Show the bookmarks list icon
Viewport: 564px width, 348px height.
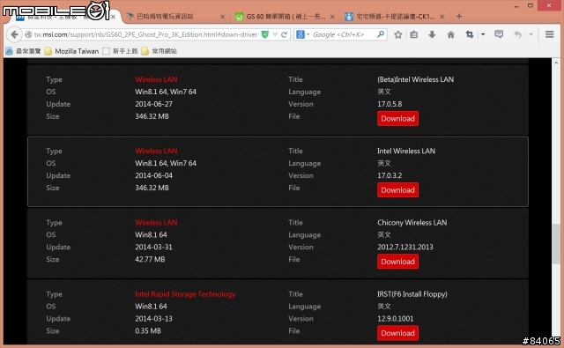tap(414, 34)
